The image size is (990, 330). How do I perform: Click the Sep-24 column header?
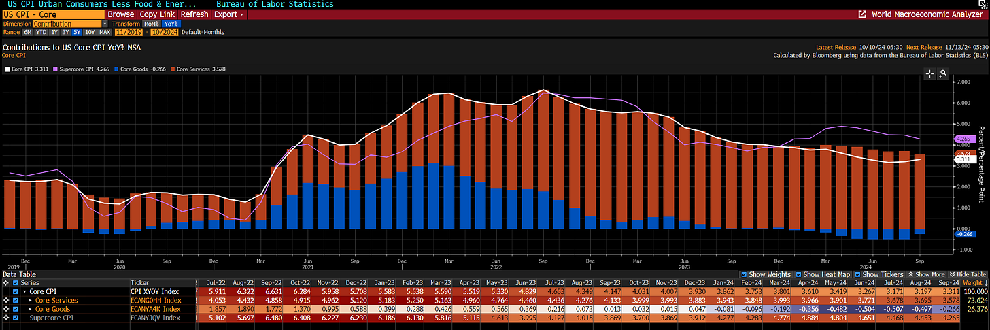[x=947, y=282]
